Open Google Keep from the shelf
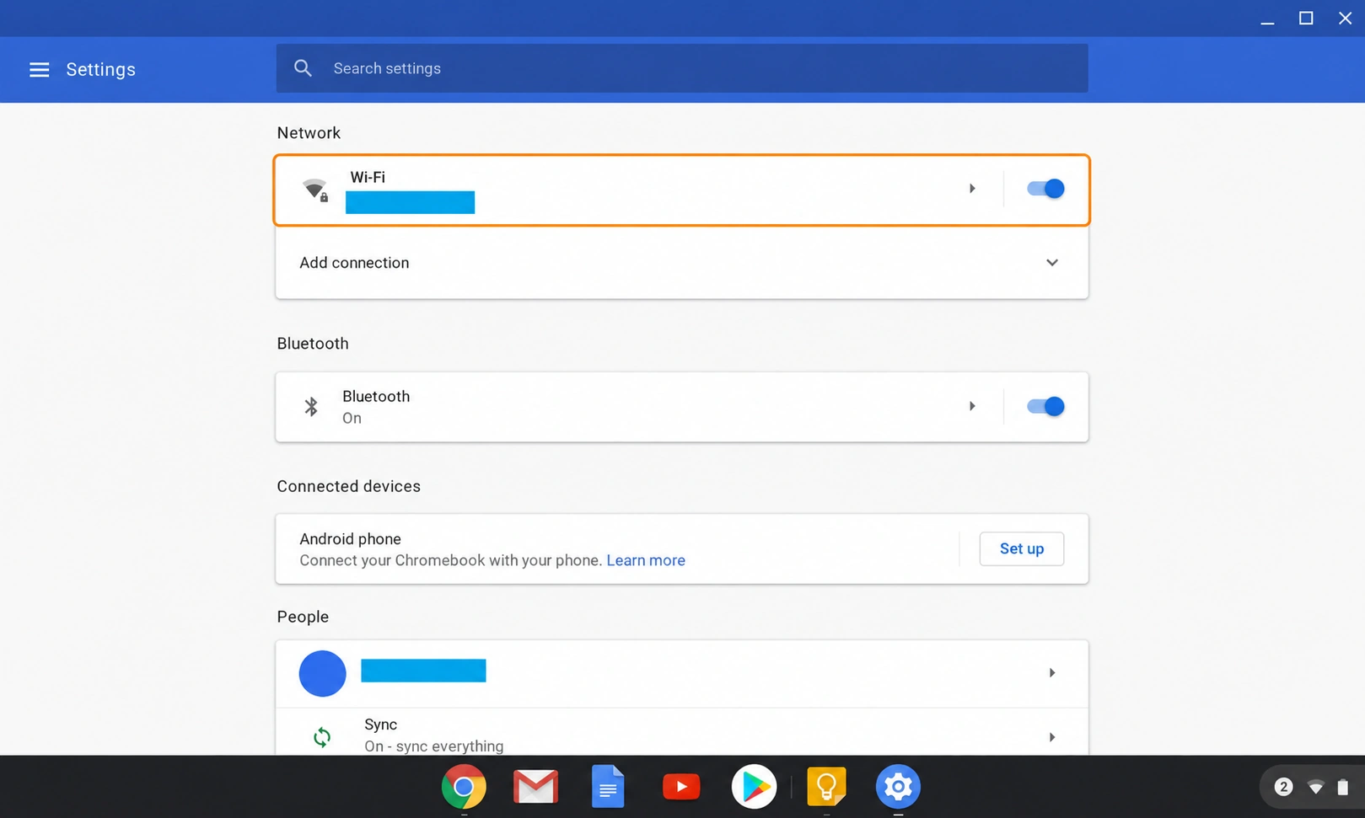Viewport: 1365px width, 818px height. tap(826, 787)
